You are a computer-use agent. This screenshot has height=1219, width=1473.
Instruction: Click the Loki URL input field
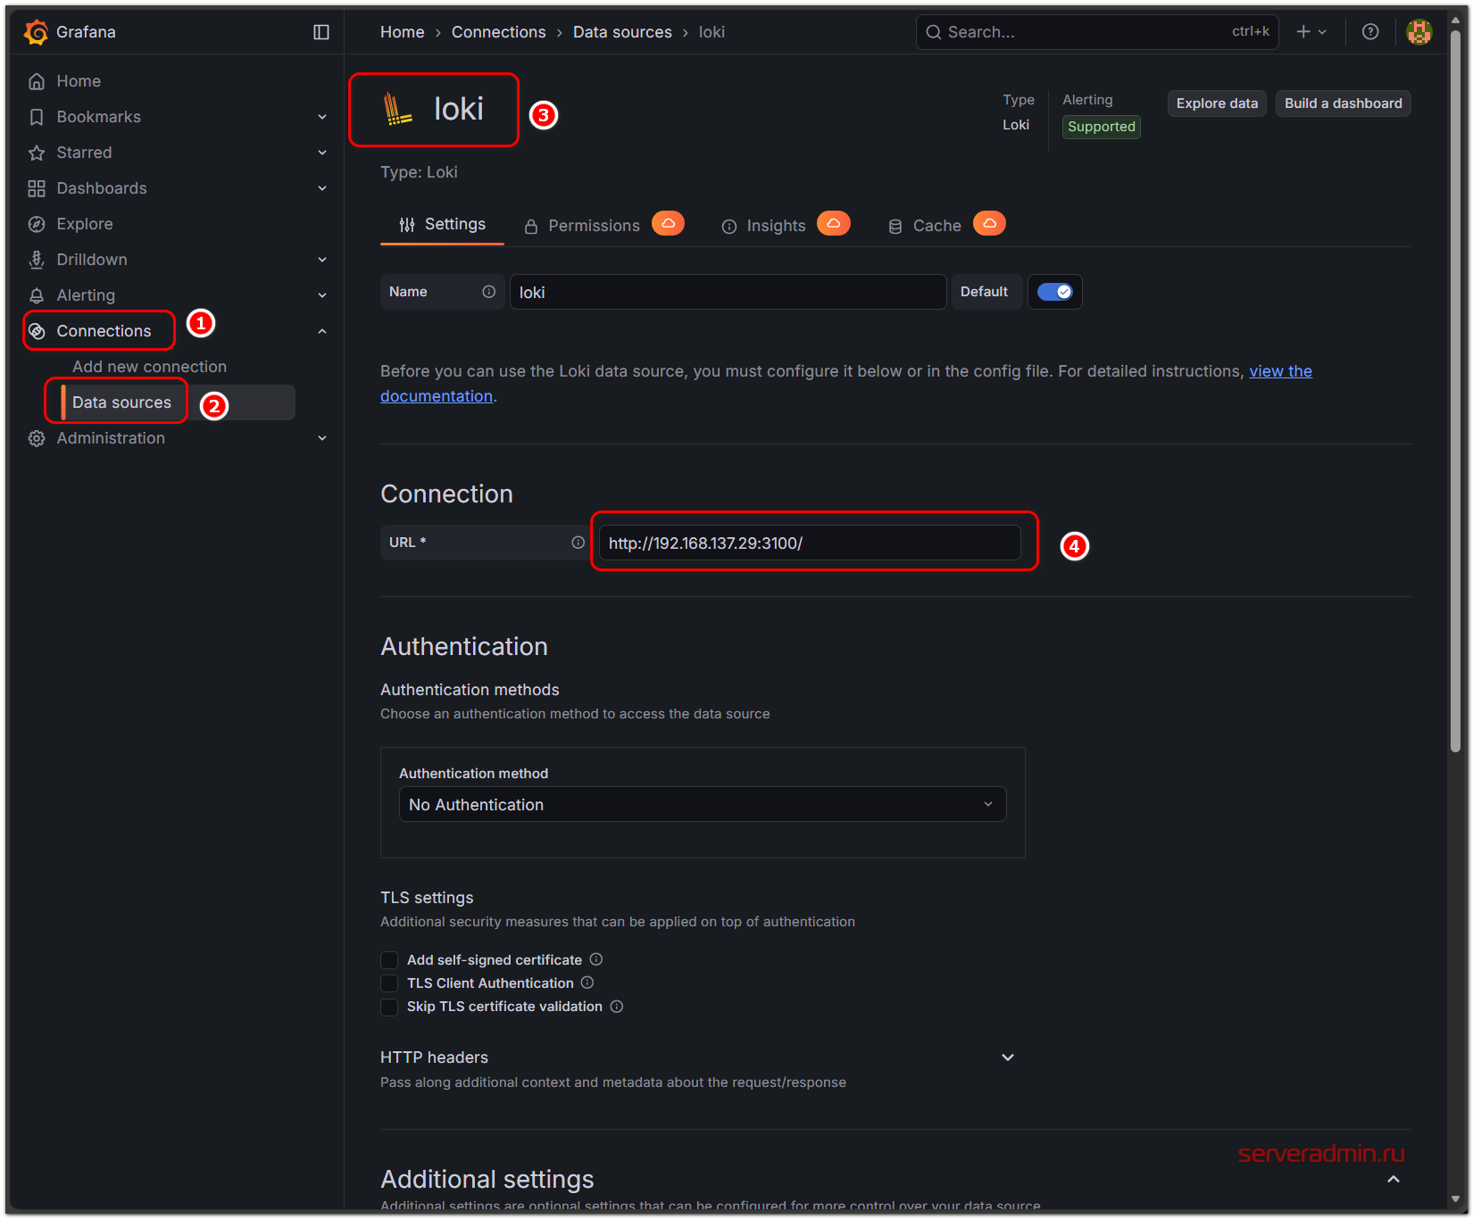click(809, 543)
